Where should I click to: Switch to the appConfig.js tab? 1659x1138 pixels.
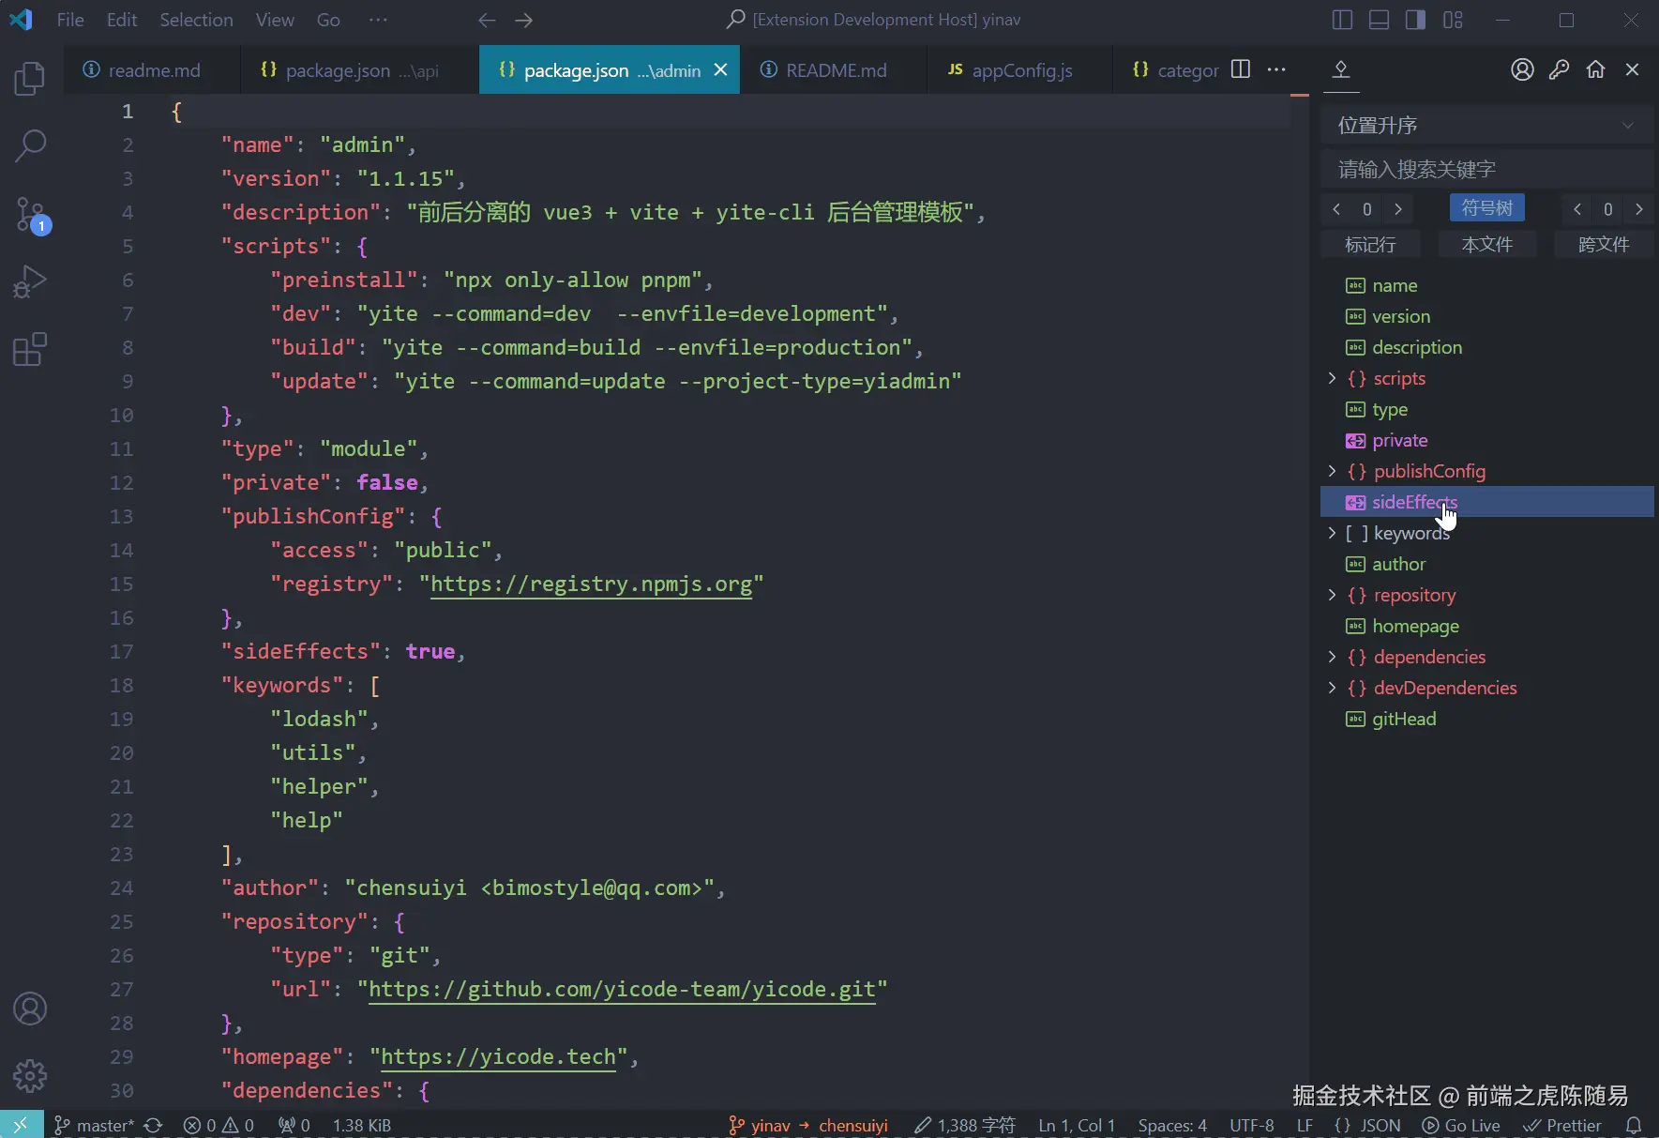(1020, 69)
